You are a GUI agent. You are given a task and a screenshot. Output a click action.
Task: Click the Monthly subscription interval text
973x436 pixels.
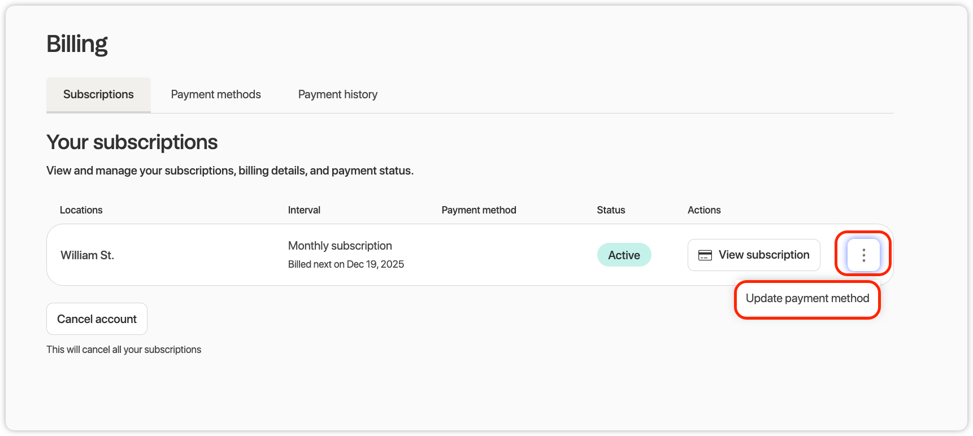pos(340,246)
